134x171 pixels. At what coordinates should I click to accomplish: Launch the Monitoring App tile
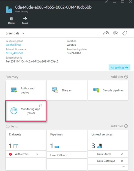[x=26, y=111]
